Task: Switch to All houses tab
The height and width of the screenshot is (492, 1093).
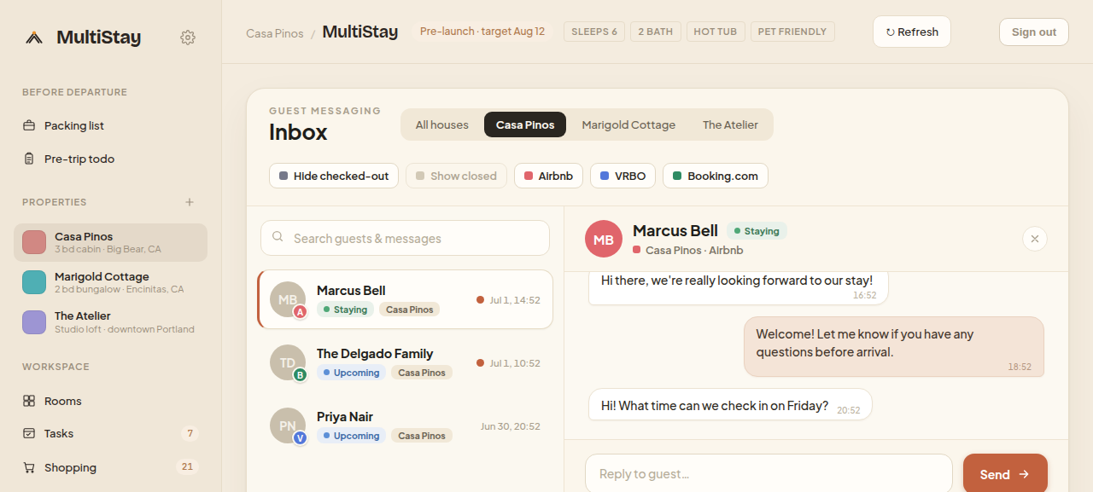Action: 442,124
